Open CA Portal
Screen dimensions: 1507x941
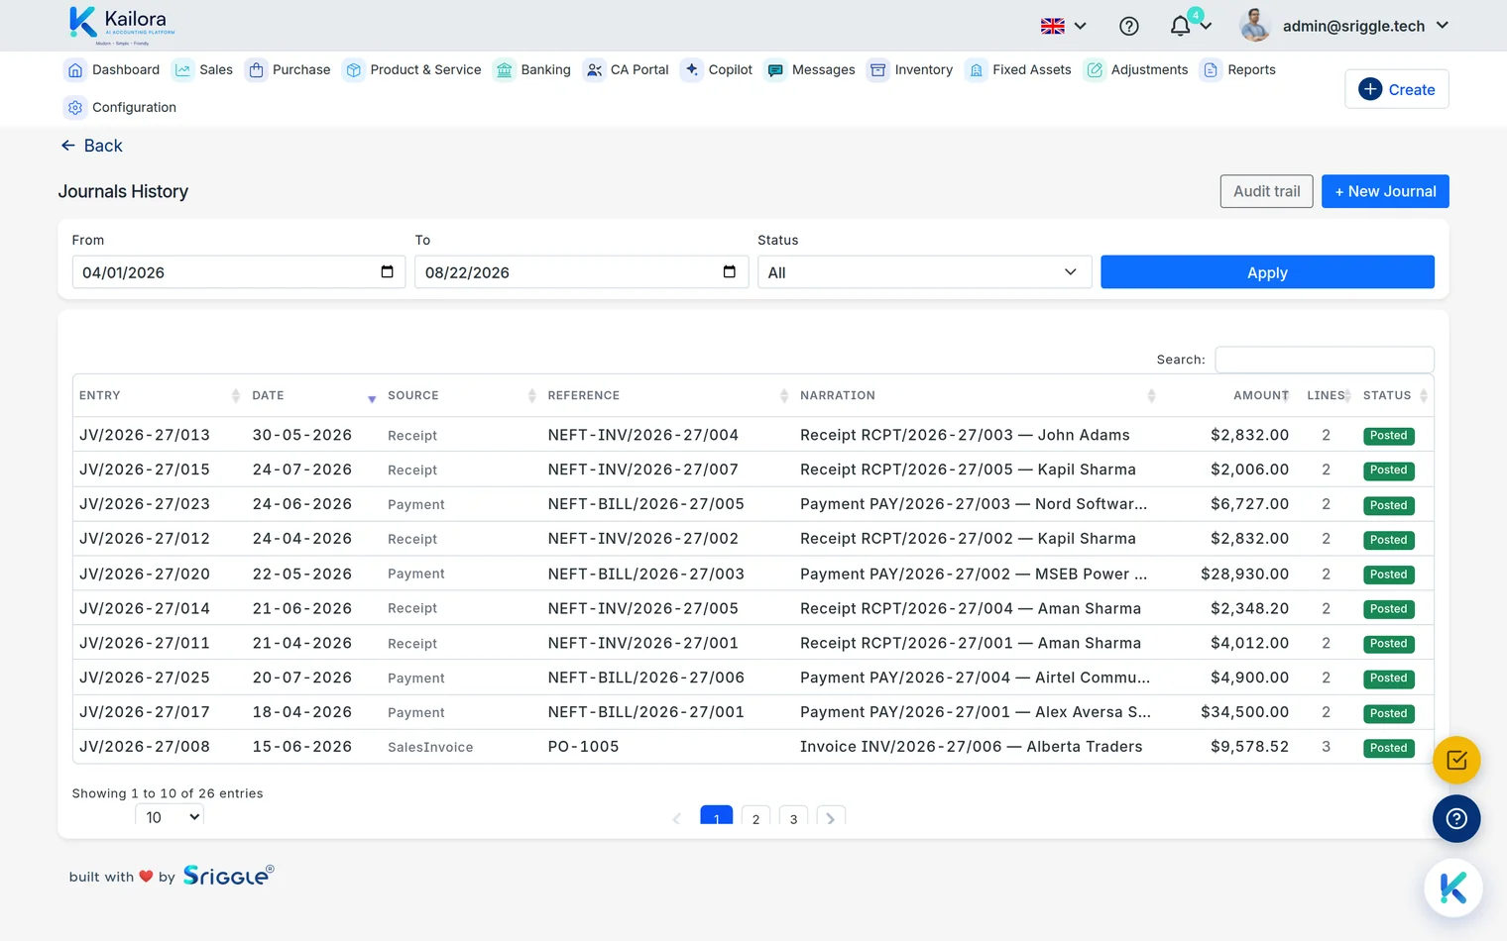pos(627,70)
